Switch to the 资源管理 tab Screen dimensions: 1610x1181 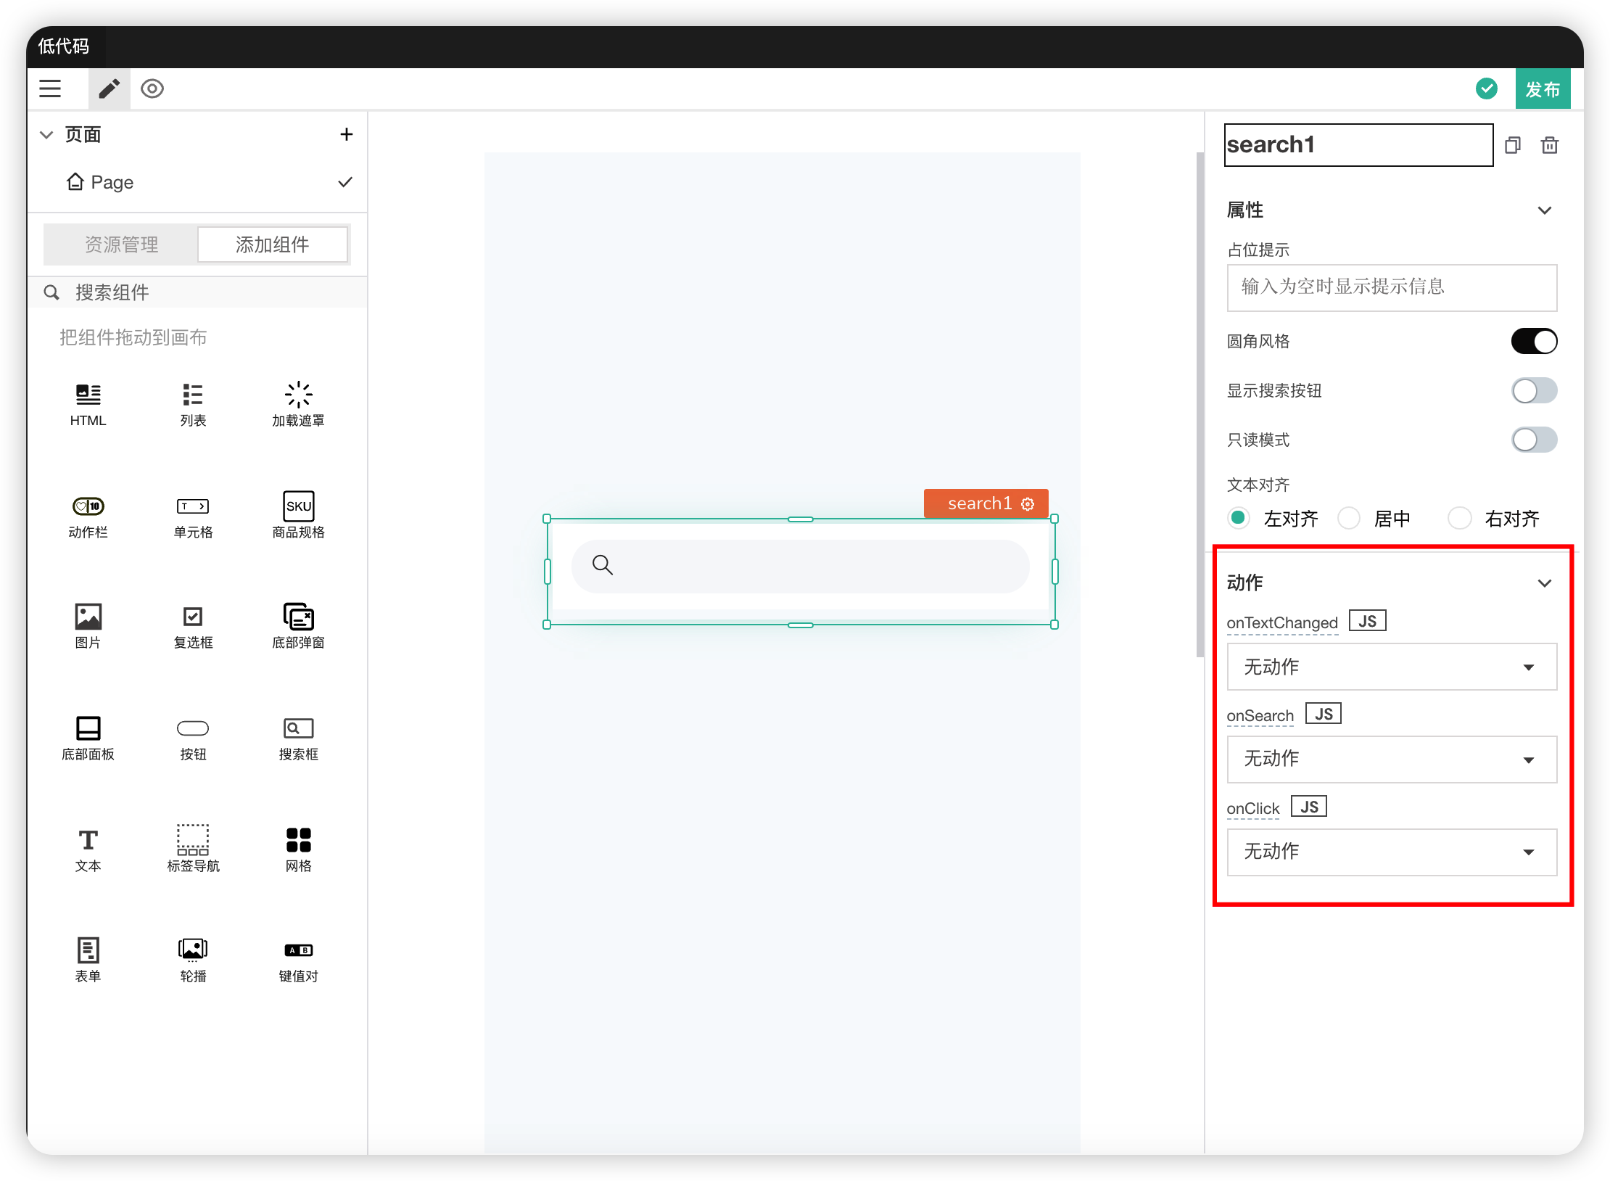[121, 244]
